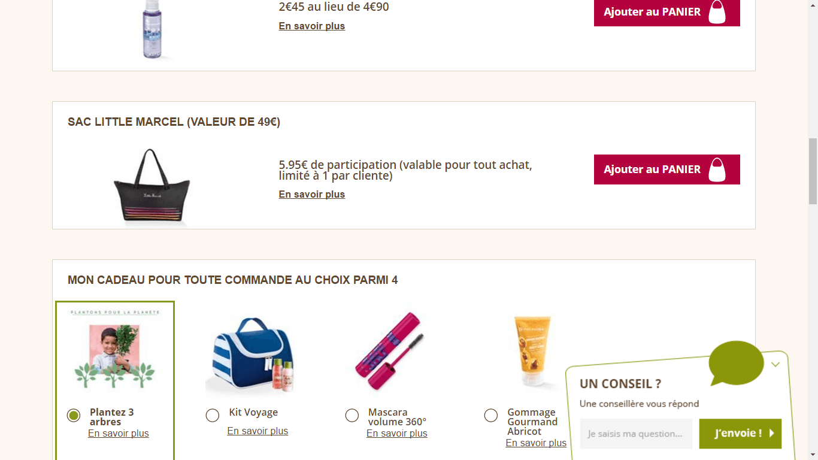Open En savoir plus under Plantez 3 arbres

point(119,434)
